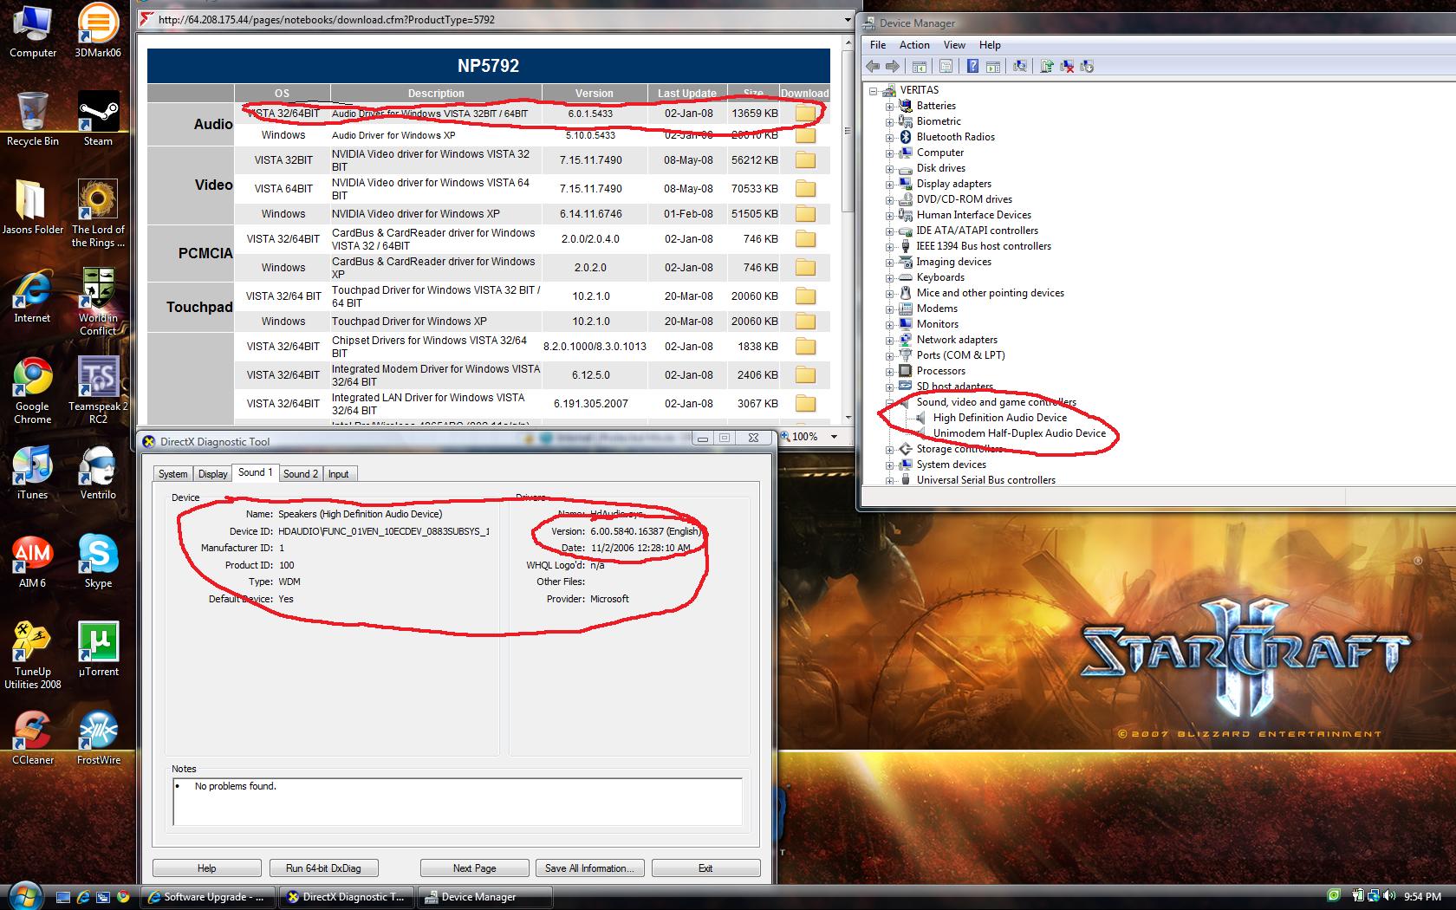
Task: Open the blue Help icon in Device Manager
Action: pos(972,66)
